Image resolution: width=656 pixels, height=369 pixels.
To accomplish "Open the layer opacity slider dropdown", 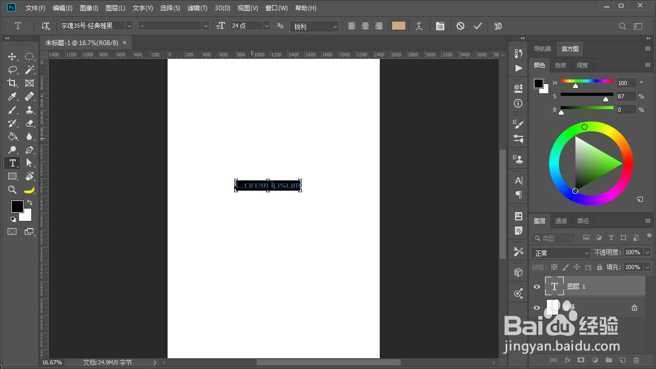I will click(647, 252).
